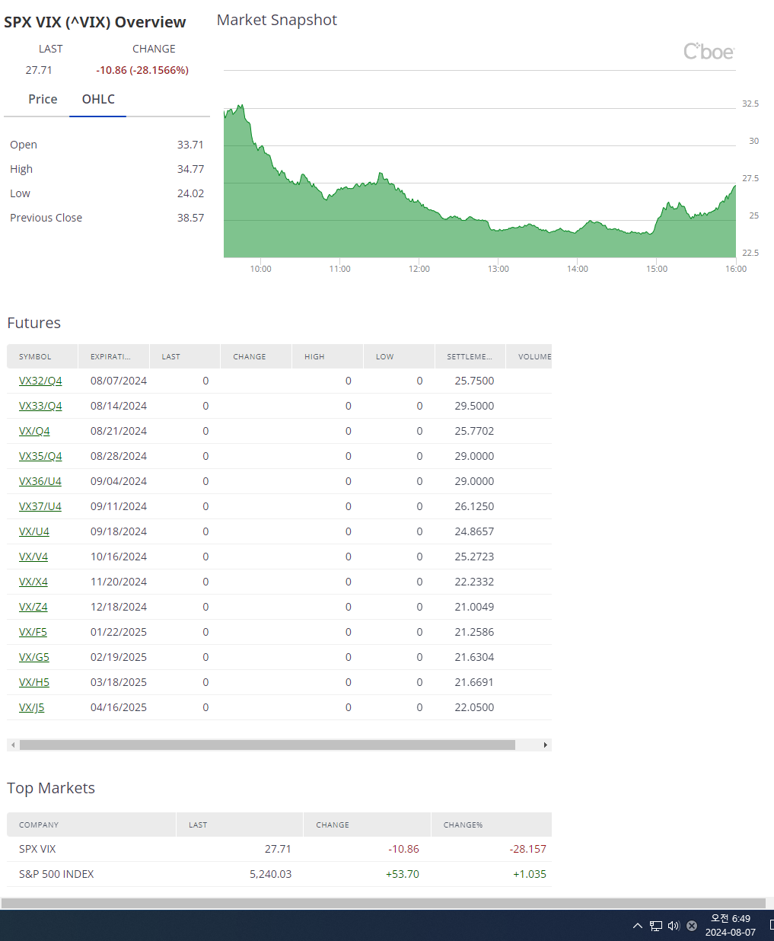Click the Open value 33.71
774x941 pixels.
(190, 145)
